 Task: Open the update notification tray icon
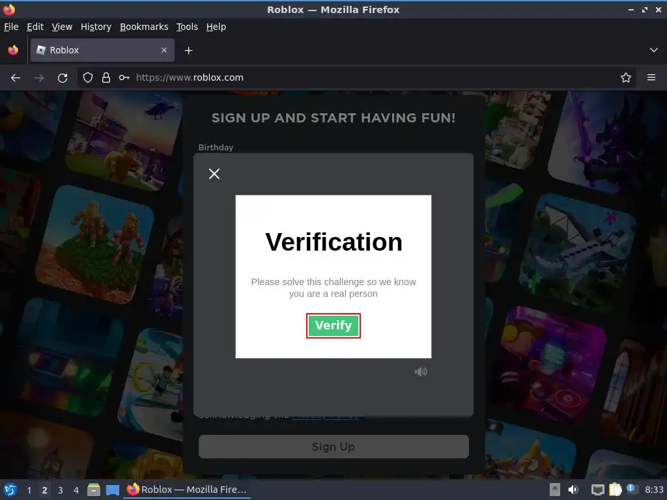coord(632,489)
